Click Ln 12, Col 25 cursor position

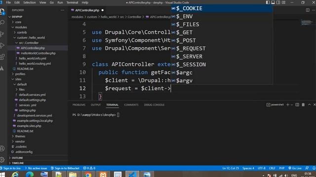coord(231,168)
